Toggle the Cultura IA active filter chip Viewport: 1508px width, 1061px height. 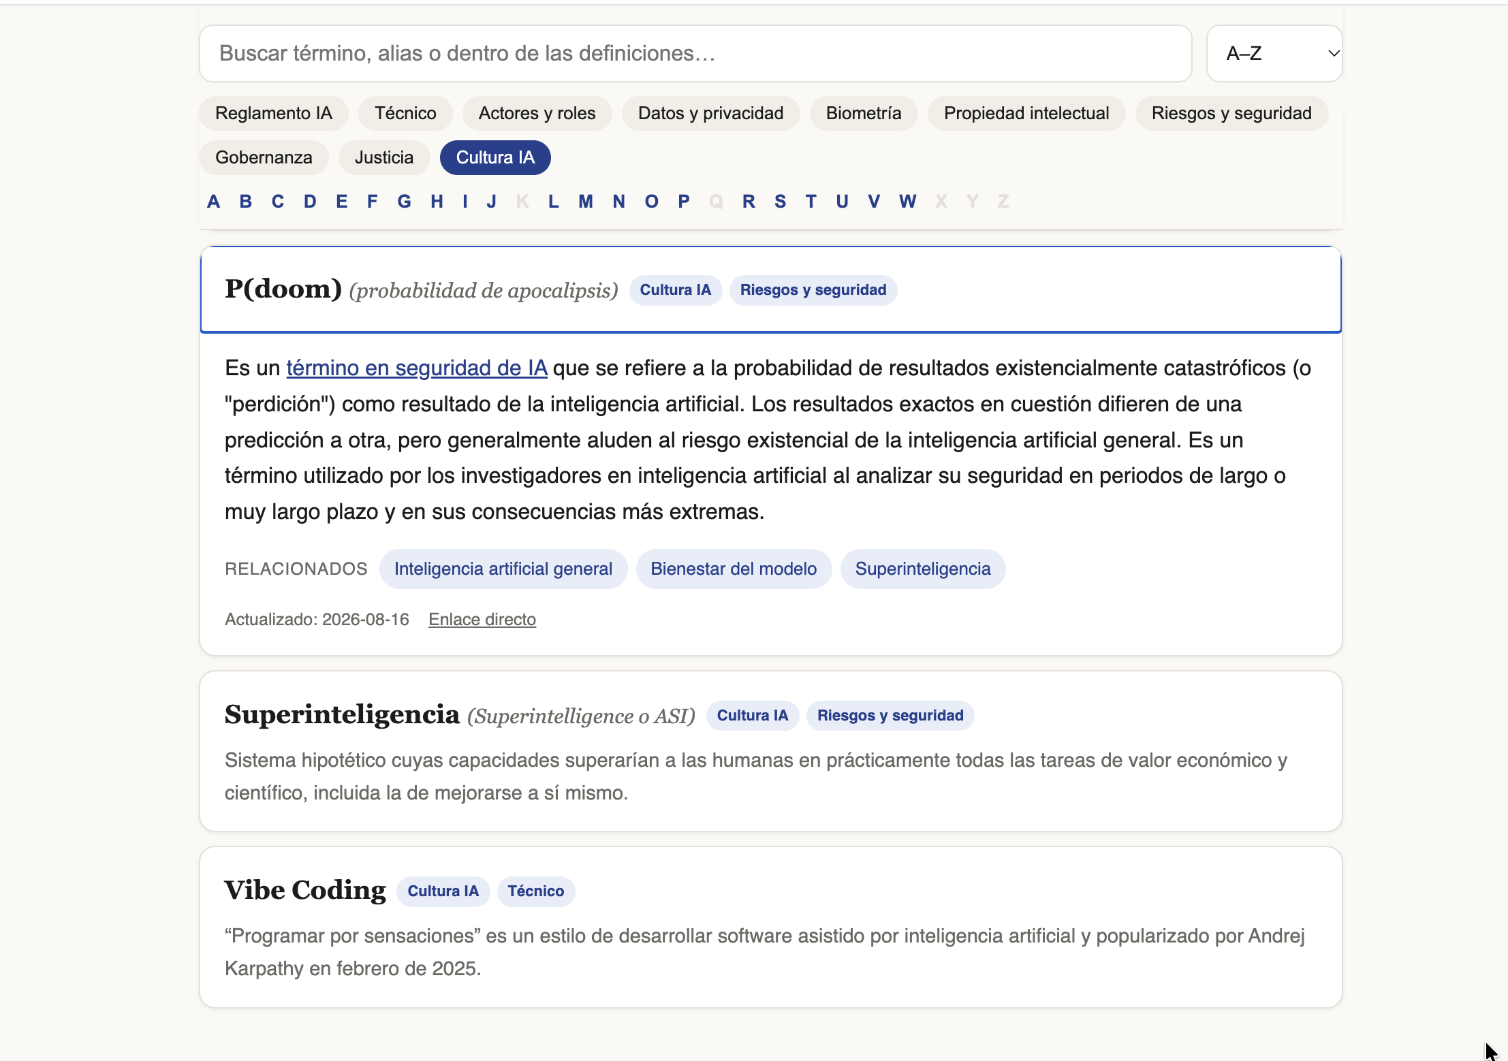pos(495,157)
